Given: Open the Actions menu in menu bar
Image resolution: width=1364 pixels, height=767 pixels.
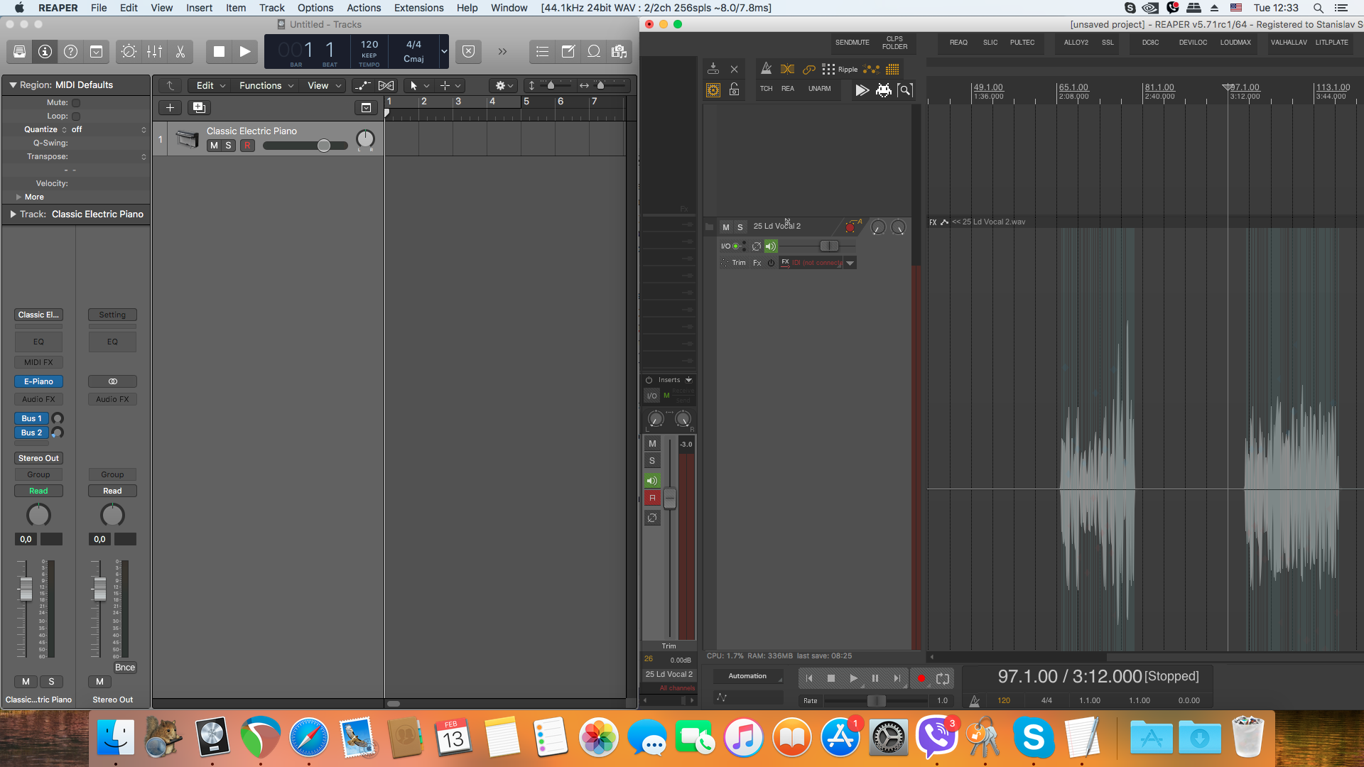Looking at the screenshot, I should pos(364,8).
